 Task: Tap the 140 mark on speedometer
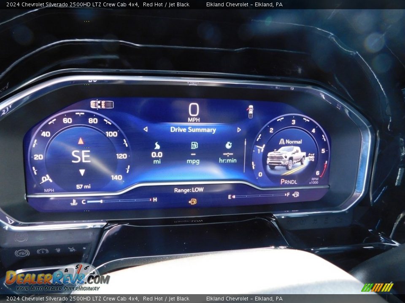tap(116, 178)
